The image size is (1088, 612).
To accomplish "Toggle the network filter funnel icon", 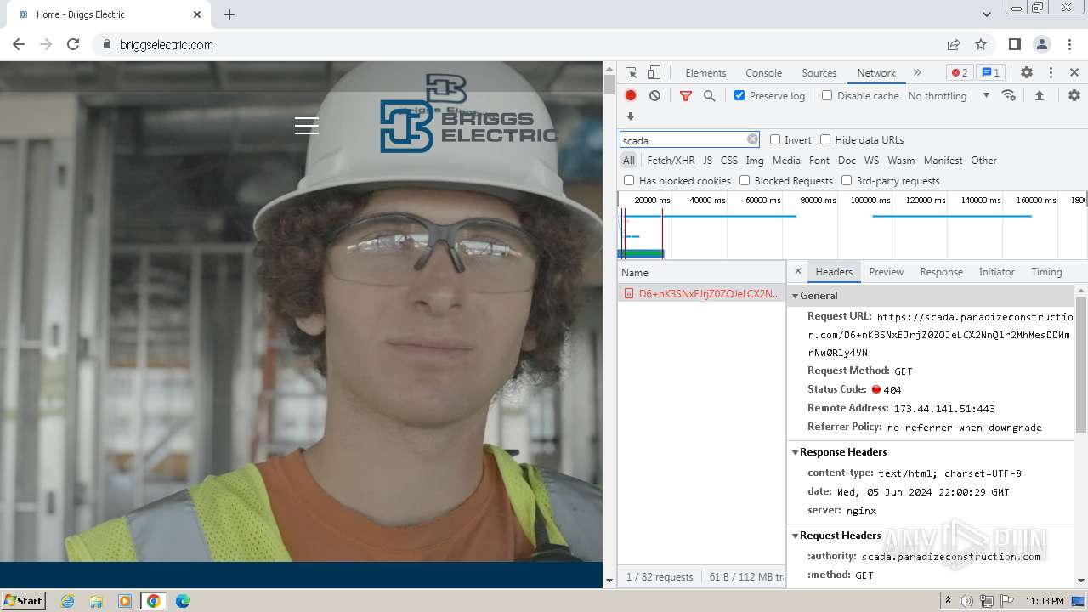I will [x=686, y=96].
